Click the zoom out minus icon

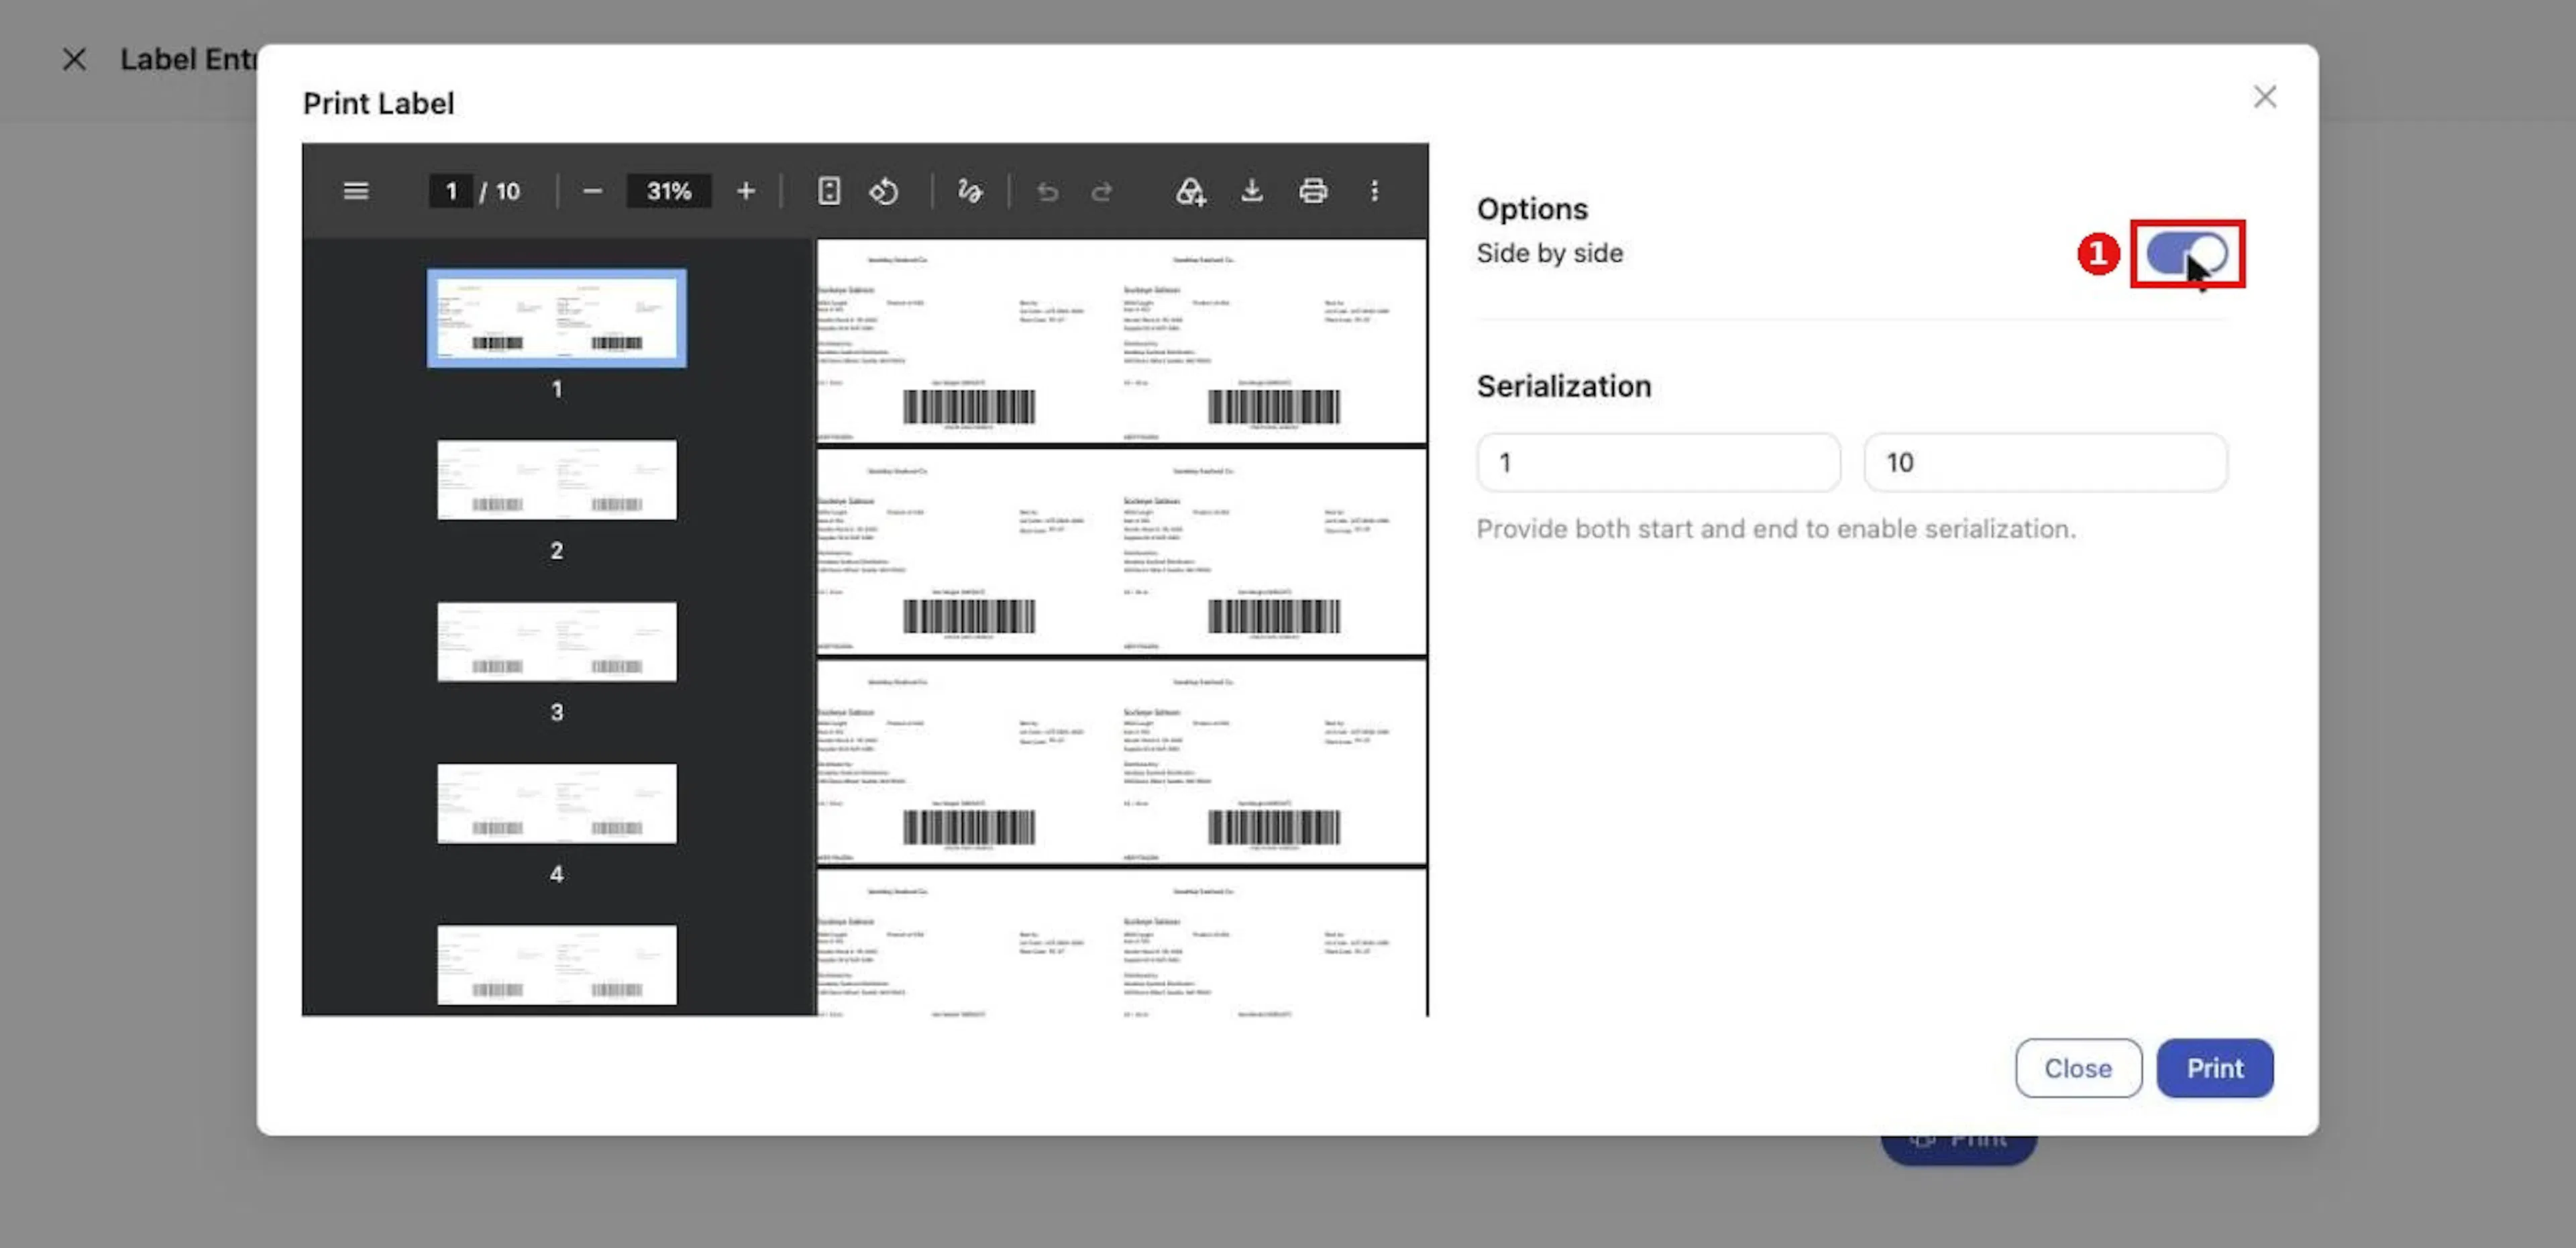tap(592, 191)
